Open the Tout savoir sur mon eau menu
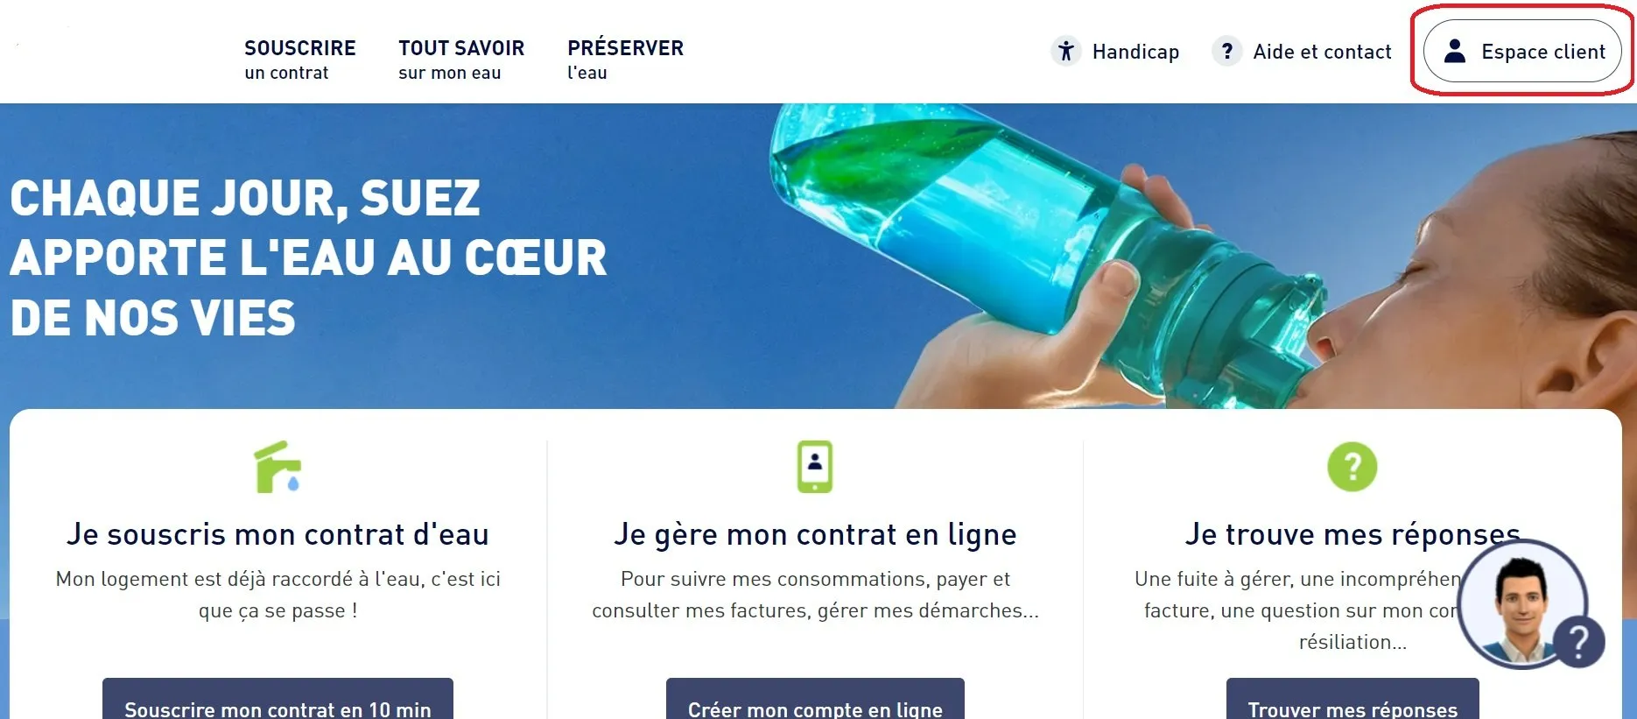Screen dimensions: 1637x719 pos(461,60)
